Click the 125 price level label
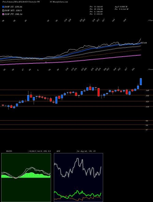Viewport: 153px width, 202px height. (147, 102)
